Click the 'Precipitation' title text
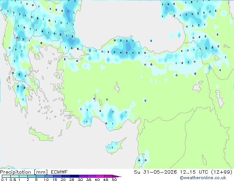 [x=16, y=172]
